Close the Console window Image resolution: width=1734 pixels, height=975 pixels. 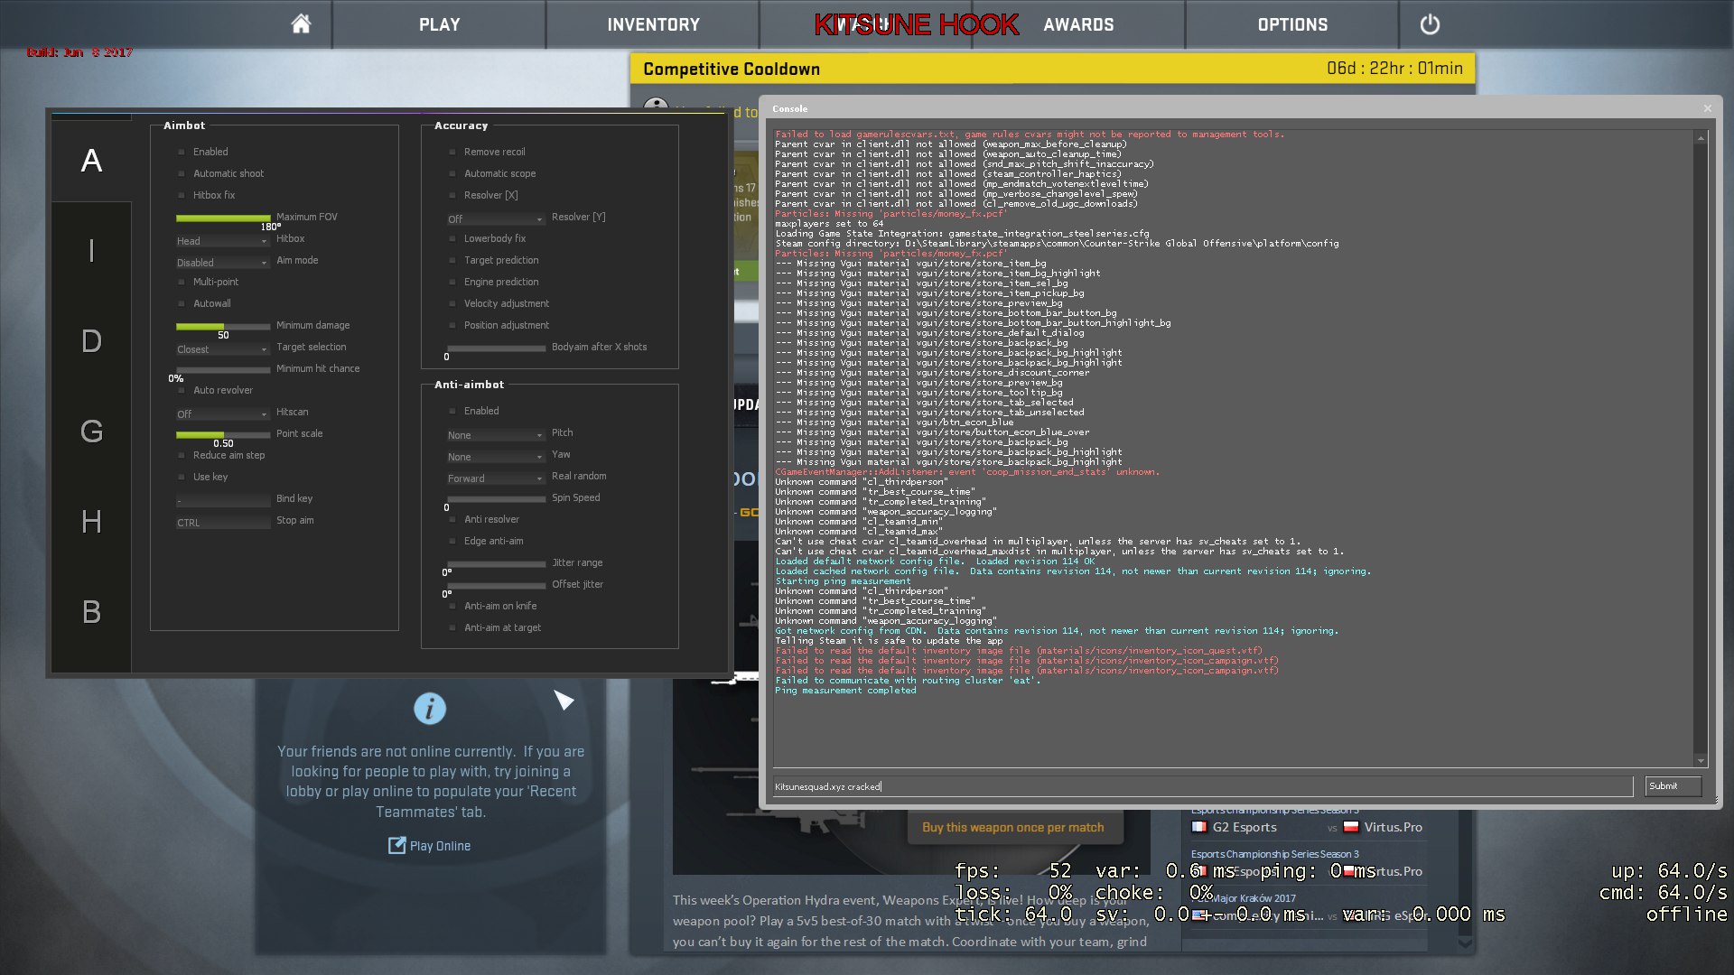[x=1707, y=108]
